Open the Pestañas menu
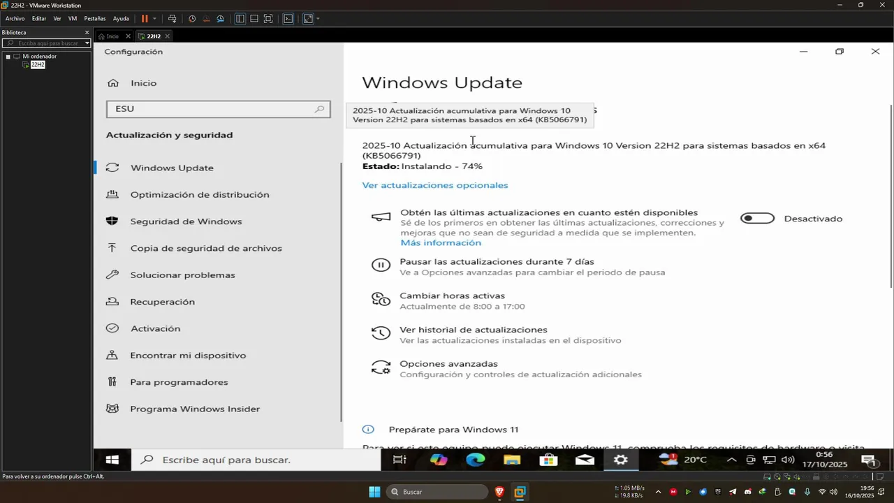 (95, 19)
